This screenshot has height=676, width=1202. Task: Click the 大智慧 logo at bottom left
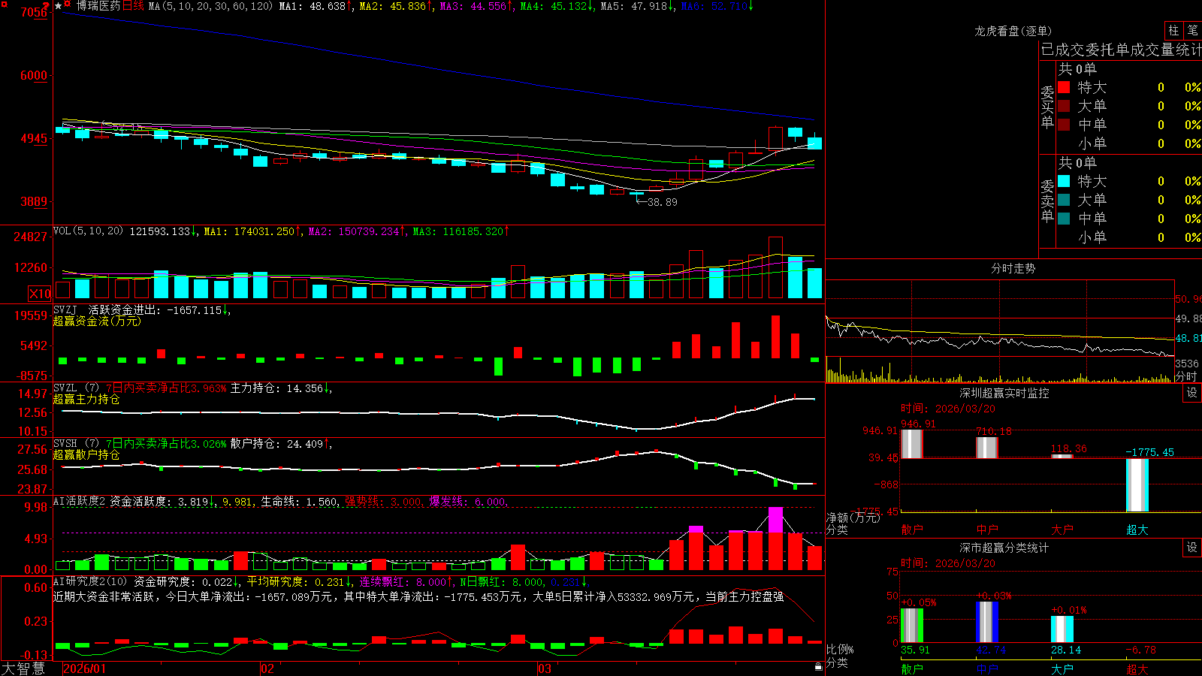pyautogui.click(x=23, y=668)
